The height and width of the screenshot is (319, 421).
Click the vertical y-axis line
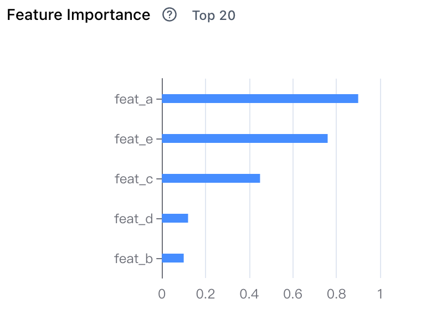(x=162, y=178)
